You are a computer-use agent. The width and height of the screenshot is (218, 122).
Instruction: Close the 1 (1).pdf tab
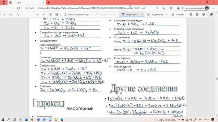(43, 2)
